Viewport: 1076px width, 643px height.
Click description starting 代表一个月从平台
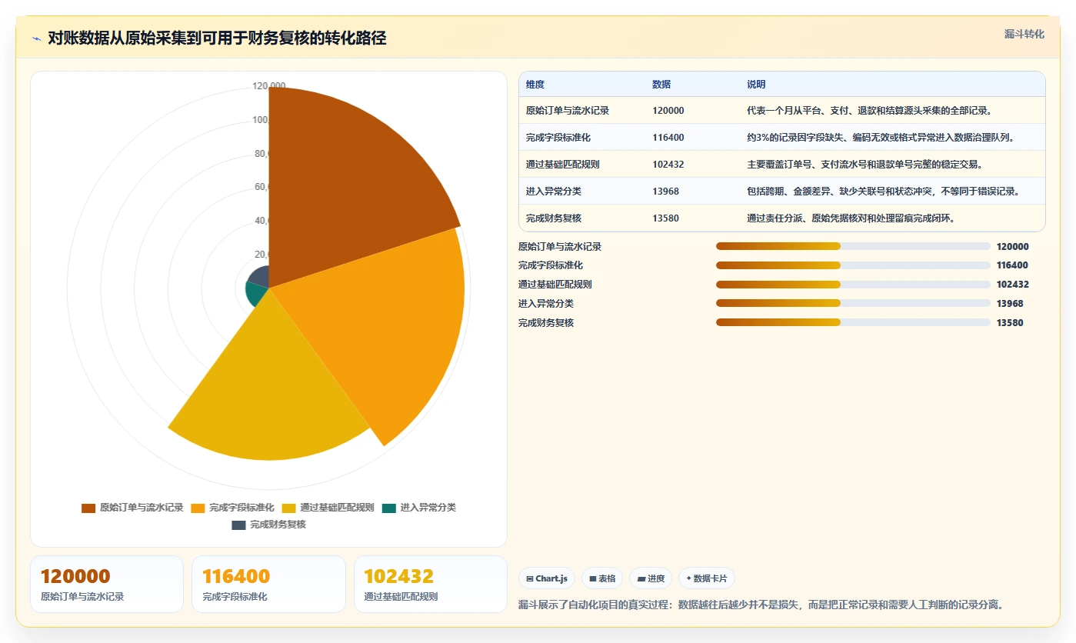(x=869, y=111)
